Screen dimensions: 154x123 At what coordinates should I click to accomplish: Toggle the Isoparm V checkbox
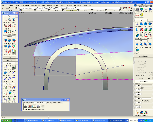[x=151, y=73]
